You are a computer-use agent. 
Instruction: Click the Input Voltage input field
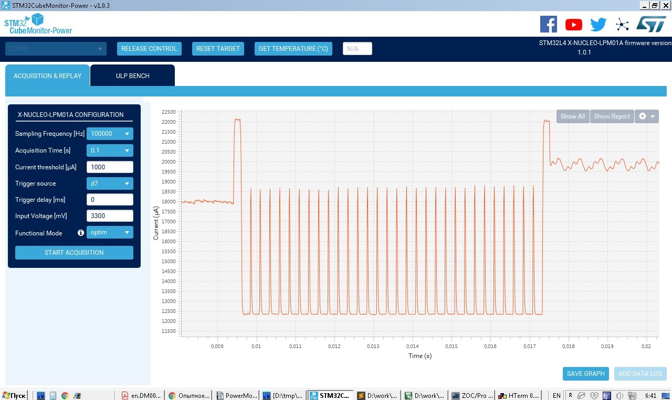click(x=110, y=216)
